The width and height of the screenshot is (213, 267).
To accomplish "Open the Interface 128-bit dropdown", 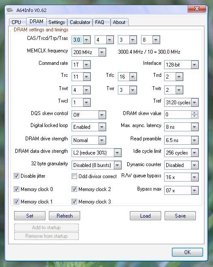I will pyautogui.click(x=195, y=64).
